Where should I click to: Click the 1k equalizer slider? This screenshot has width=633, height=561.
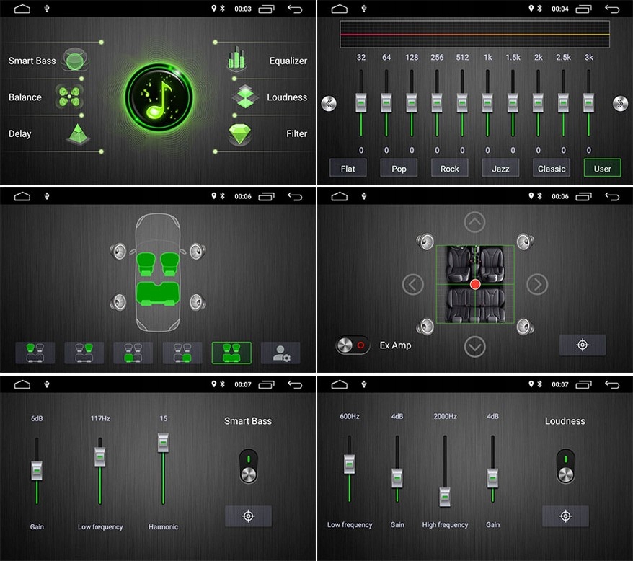tap(487, 102)
